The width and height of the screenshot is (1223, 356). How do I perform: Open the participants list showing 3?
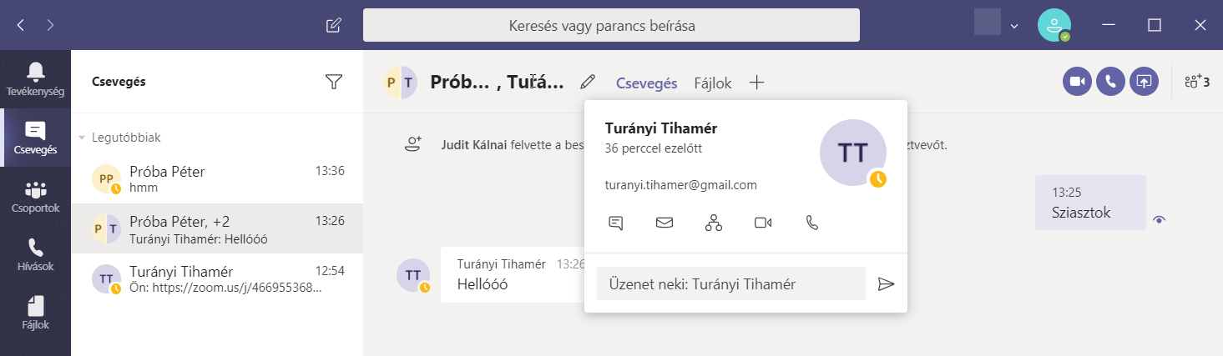pyautogui.click(x=1196, y=82)
